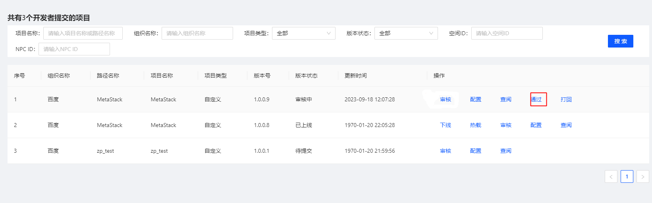Screen dimensions: 652x203
Task: Open 配置 for version 1.0.0.9
Action: [476, 99]
